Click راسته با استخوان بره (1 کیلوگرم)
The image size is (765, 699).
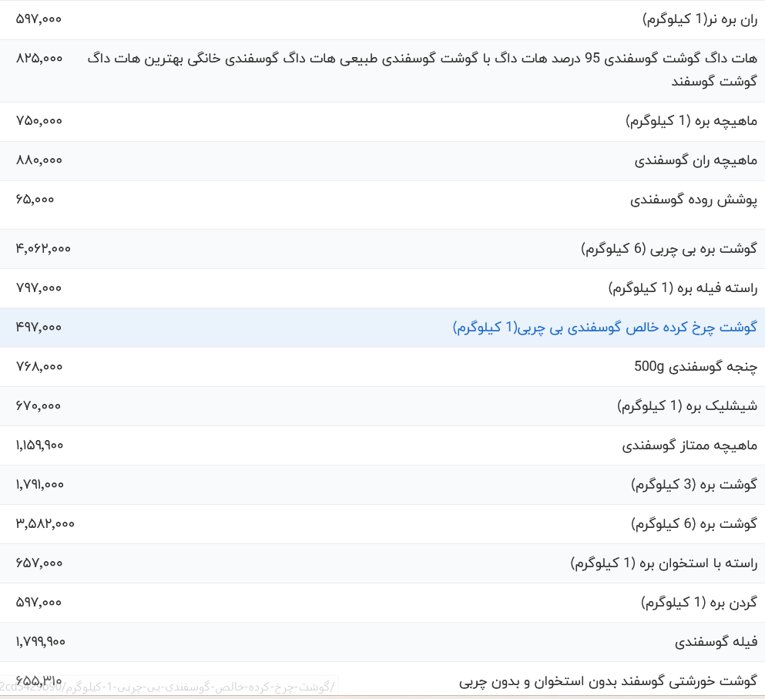(x=663, y=563)
